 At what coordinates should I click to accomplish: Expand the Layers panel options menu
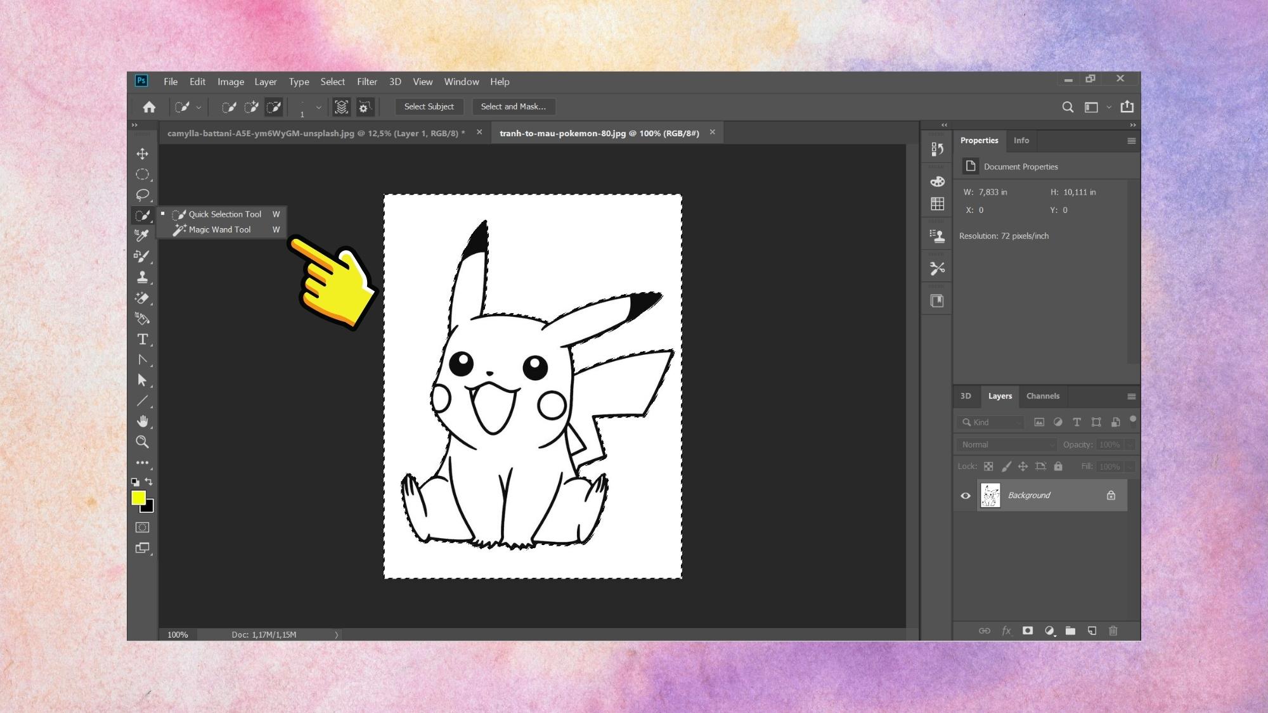pos(1131,397)
